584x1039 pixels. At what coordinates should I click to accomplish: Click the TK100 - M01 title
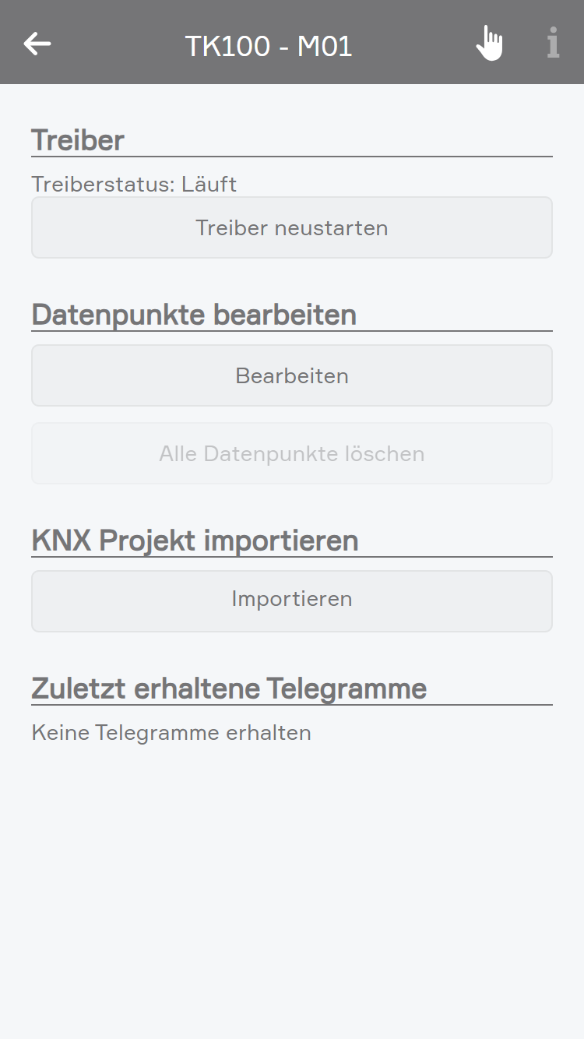[269, 47]
